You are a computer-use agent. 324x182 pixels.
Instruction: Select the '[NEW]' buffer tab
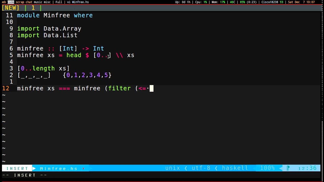pyautogui.click(x=10, y=8)
